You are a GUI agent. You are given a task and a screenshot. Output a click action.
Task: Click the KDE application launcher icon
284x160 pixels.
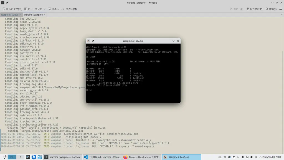pyautogui.click(x=5, y=157)
